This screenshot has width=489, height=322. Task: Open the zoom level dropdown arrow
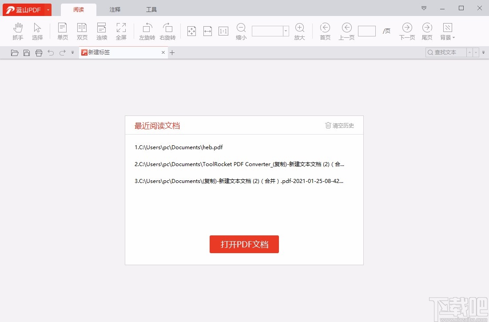tap(286, 31)
